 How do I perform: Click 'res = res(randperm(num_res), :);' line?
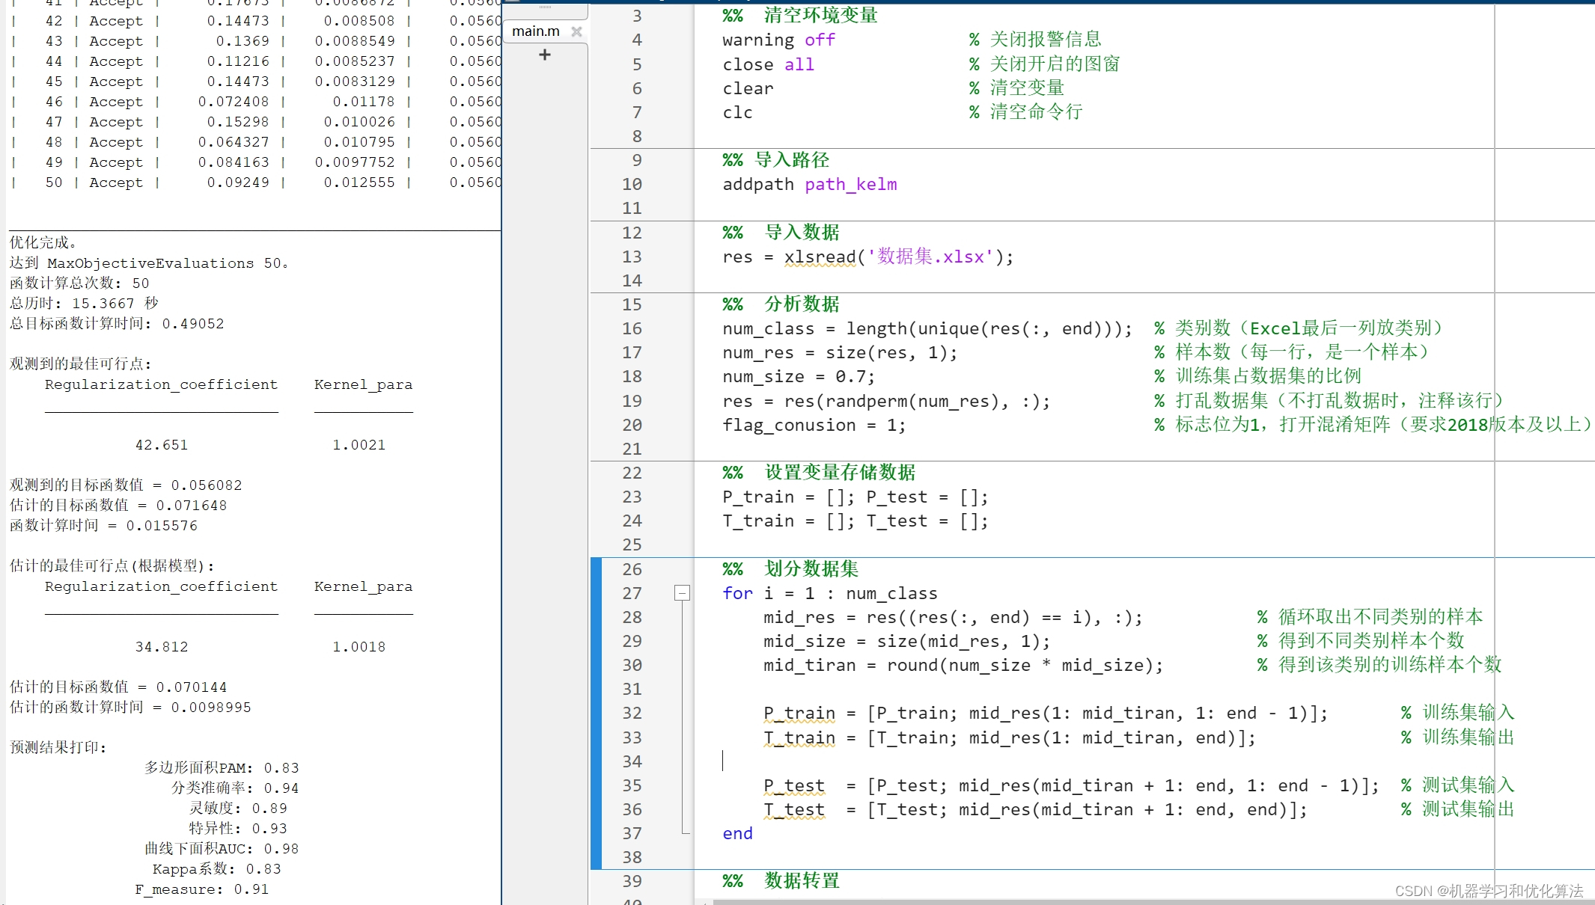(x=886, y=402)
